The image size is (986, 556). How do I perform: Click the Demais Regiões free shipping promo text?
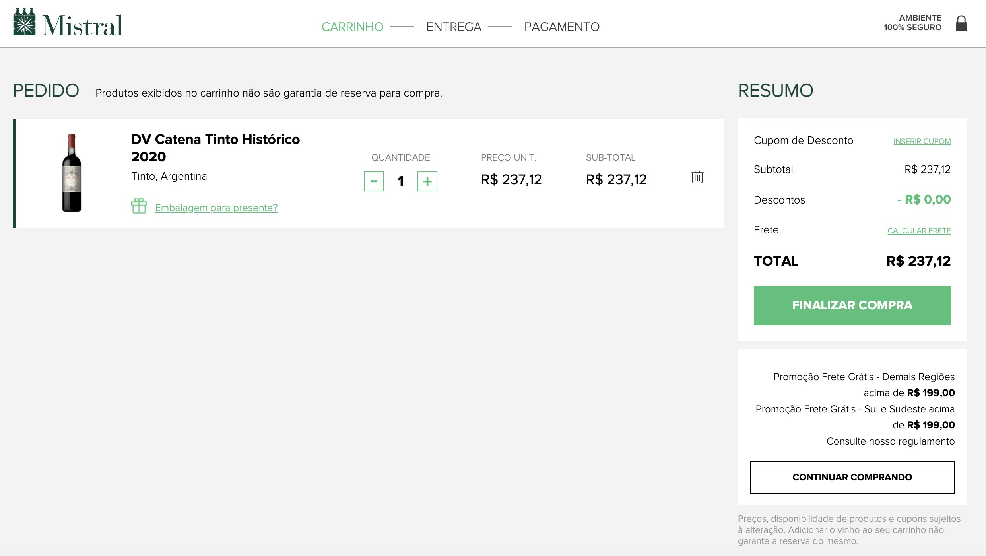(x=864, y=385)
